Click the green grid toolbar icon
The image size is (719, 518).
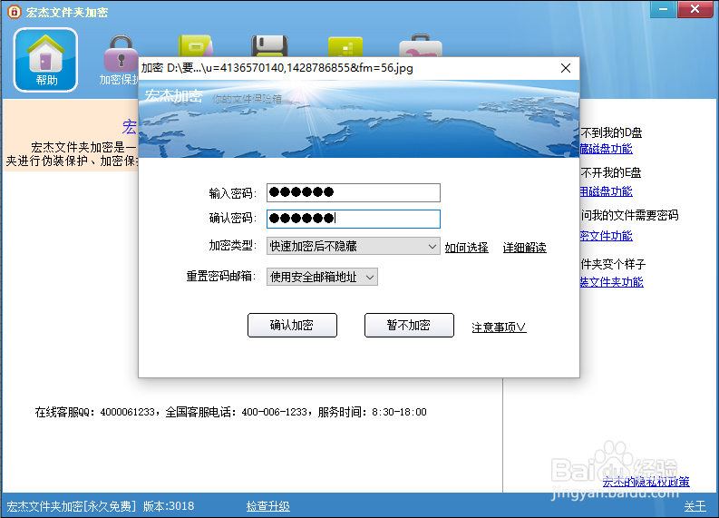coord(345,46)
